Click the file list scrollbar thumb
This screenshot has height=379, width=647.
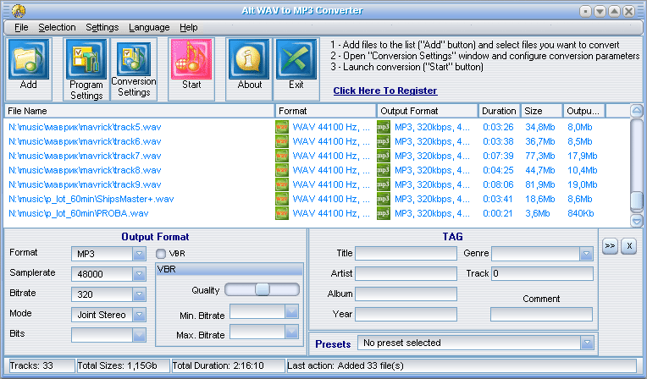pyautogui.click(x=637, y=200)
